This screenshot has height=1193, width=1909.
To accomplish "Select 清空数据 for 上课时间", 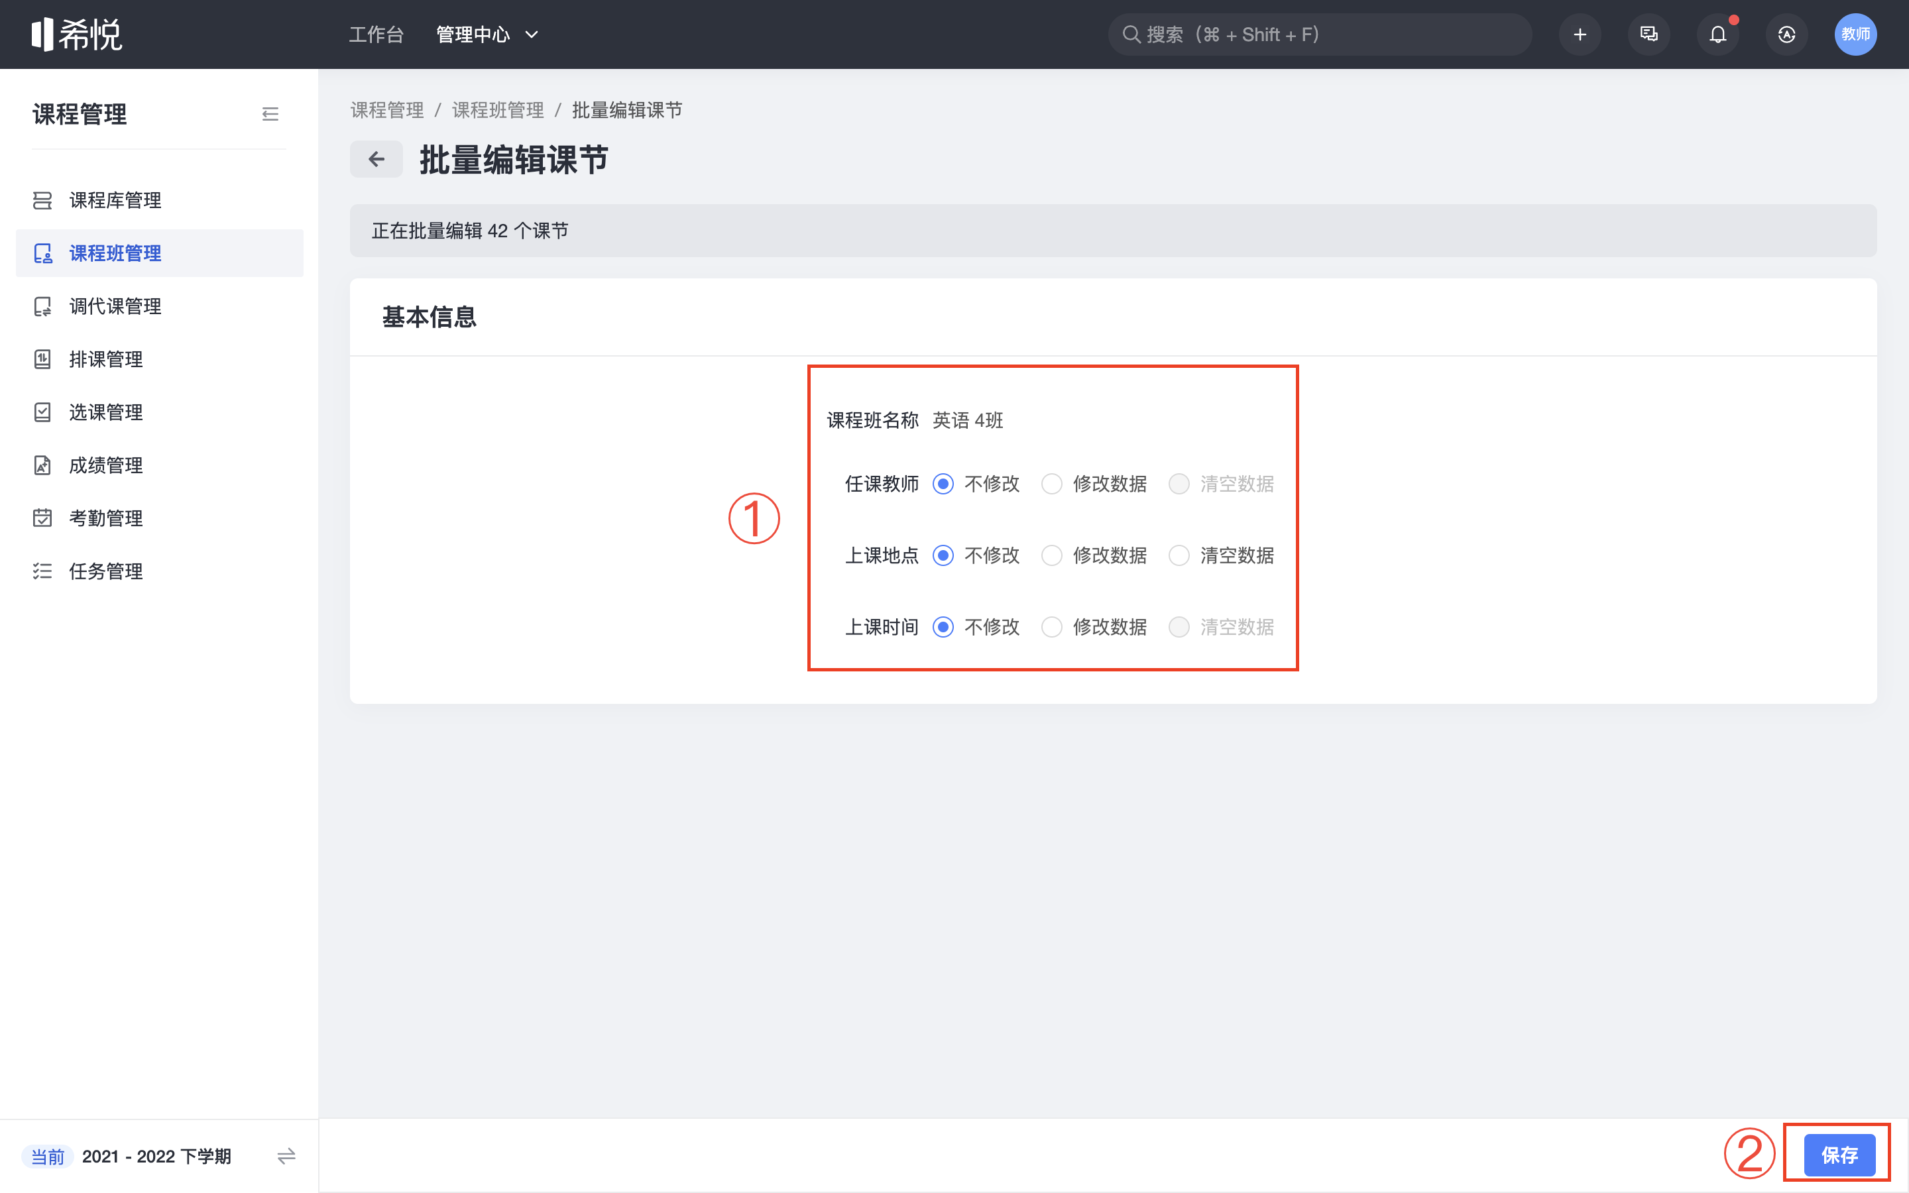I will point(1179,626).
